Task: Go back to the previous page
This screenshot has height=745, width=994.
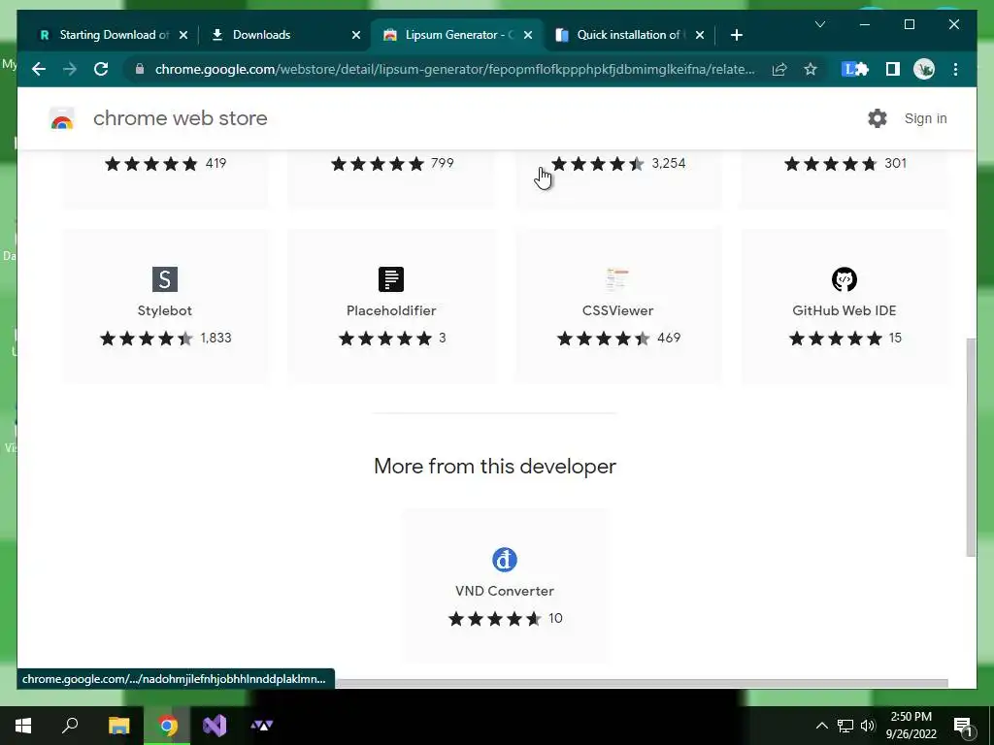Action: point(39,69)
